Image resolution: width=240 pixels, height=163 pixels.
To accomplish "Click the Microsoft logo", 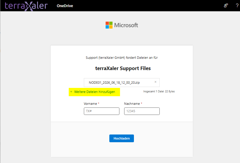I will pyautogui.click(x=122, y=25).
